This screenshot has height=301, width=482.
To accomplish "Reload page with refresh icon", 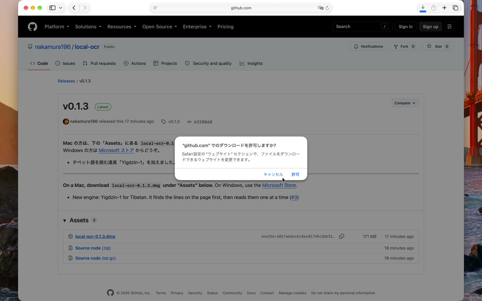I will pyautogui.click(x=327, y=8).
